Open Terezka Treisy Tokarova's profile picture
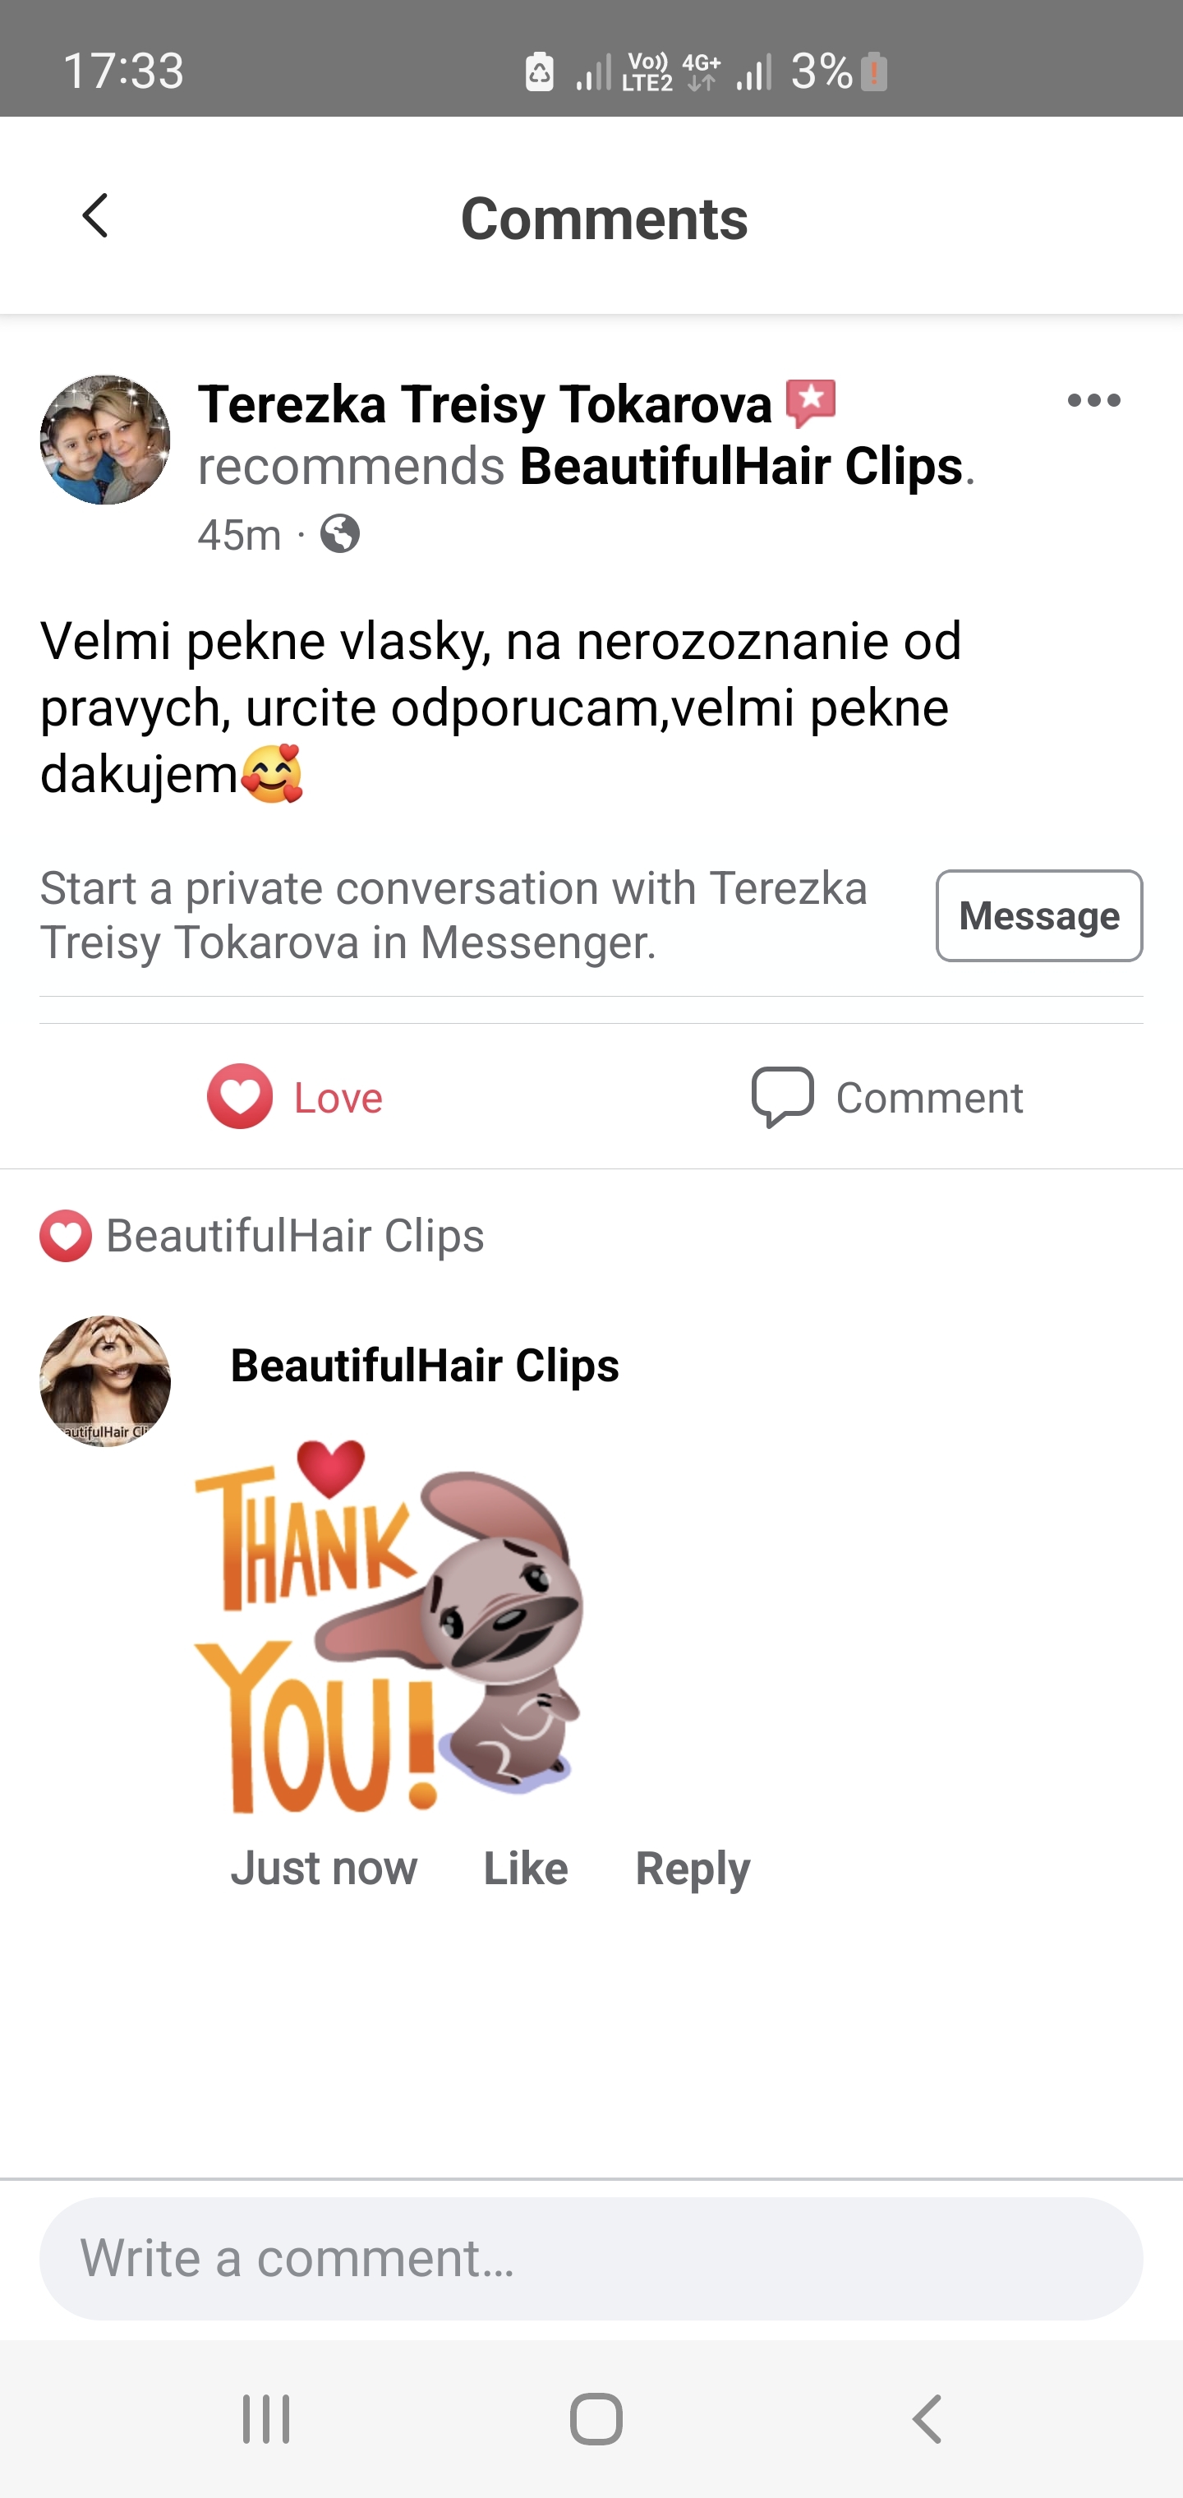The width and height of the screenshot is (1183, 2498). tap(104, 440)
